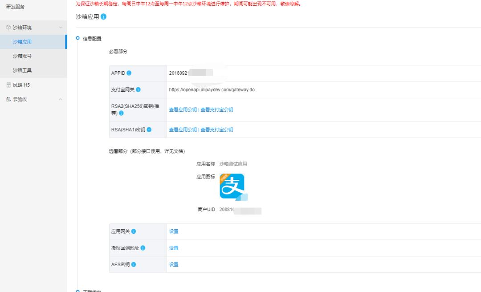Open 沙箱账号 in the sidebar
Image resolution: width=481 pixels, height=292 pixels.
point(22,56)
